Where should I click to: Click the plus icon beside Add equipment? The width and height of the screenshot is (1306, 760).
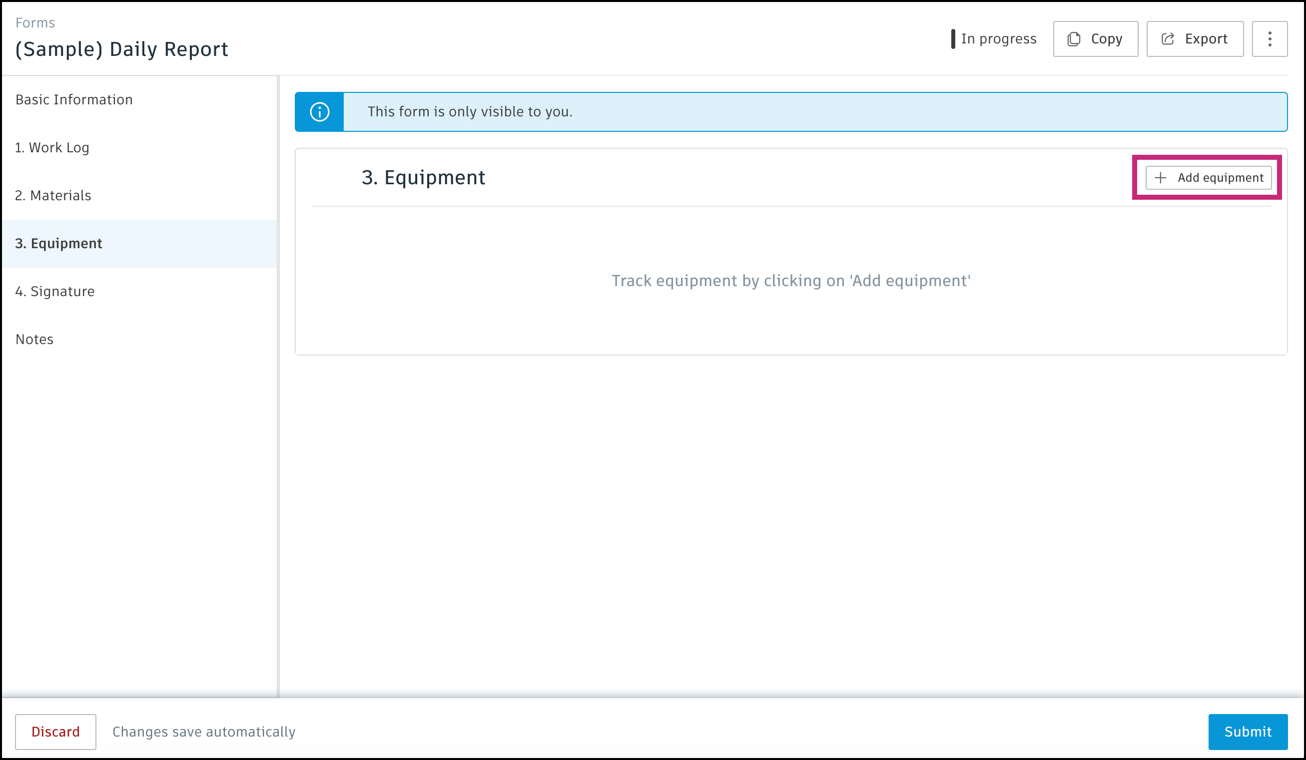coord(1161,178)
